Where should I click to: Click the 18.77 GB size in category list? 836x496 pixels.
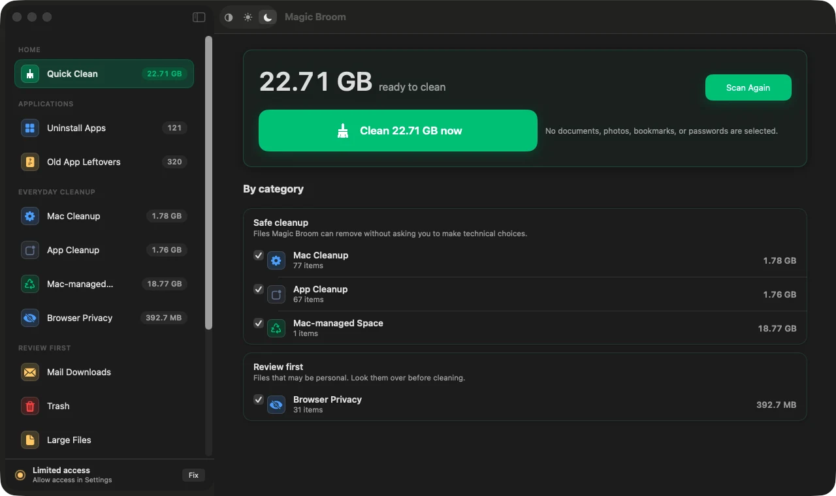point(777,328)
